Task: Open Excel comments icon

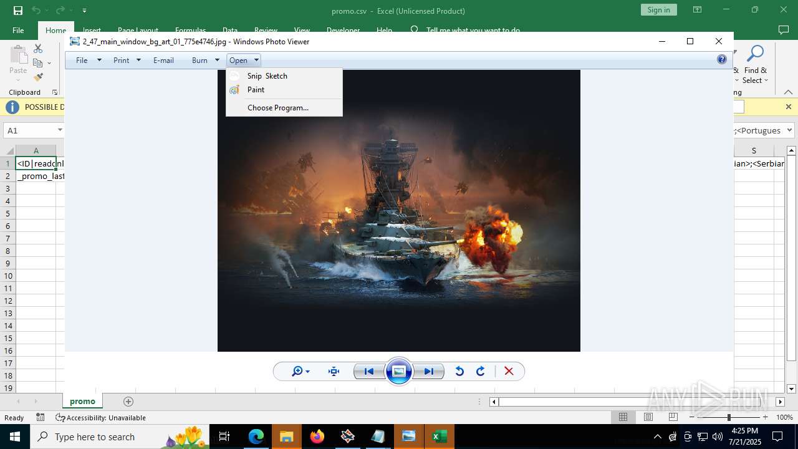Action: (784, 30)
